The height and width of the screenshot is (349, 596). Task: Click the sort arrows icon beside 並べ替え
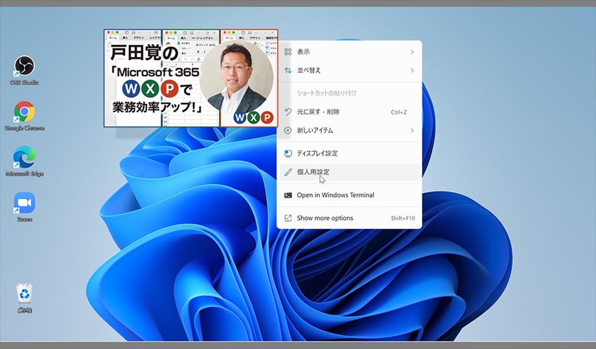pos(288,71)
